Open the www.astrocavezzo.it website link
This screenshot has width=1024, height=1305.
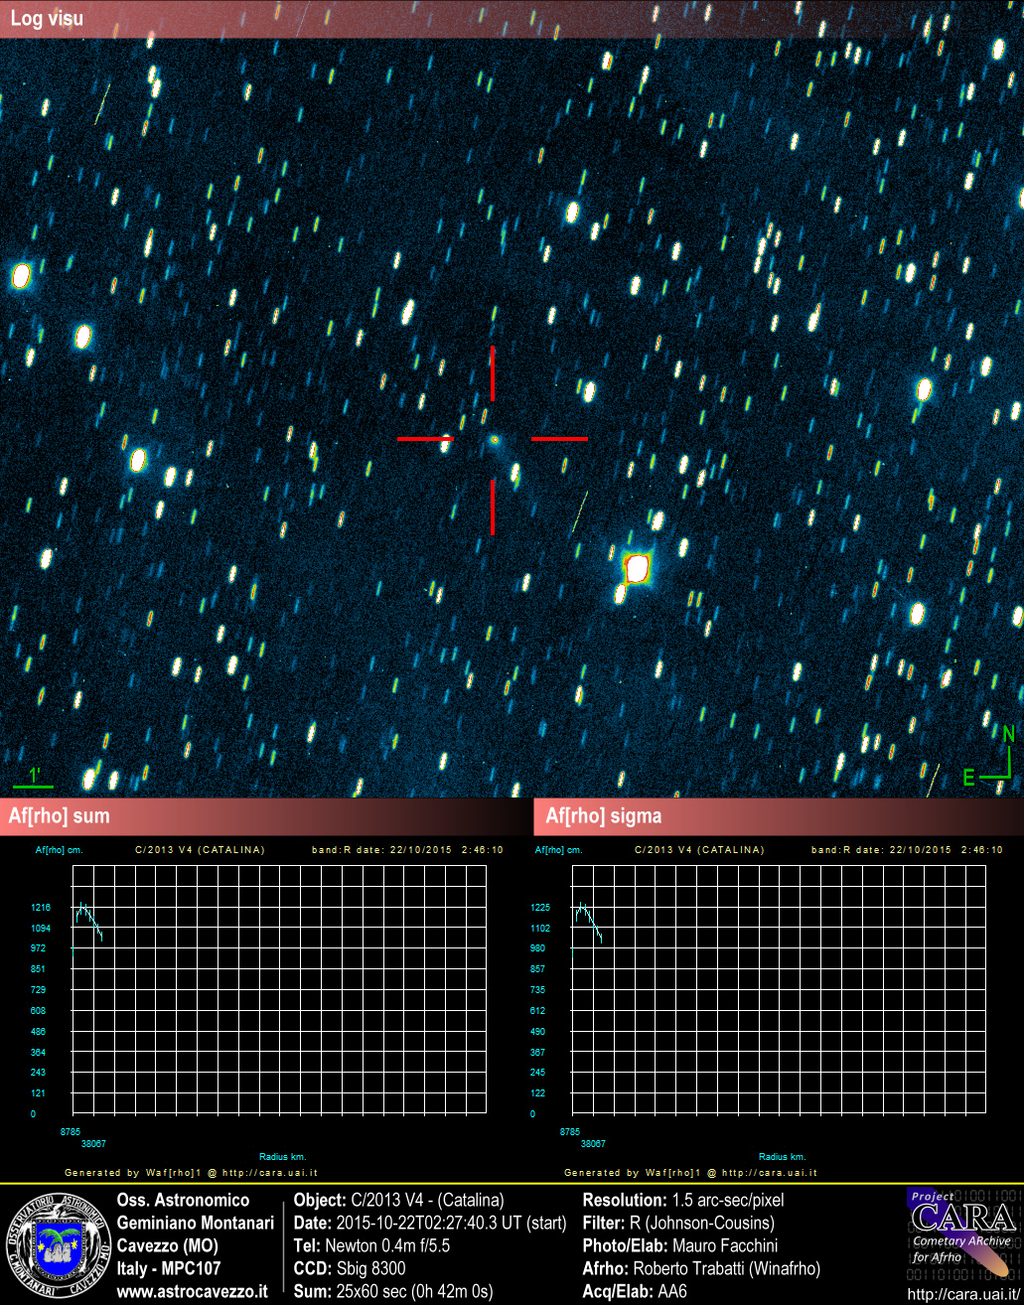click(x=192, y=1291)
